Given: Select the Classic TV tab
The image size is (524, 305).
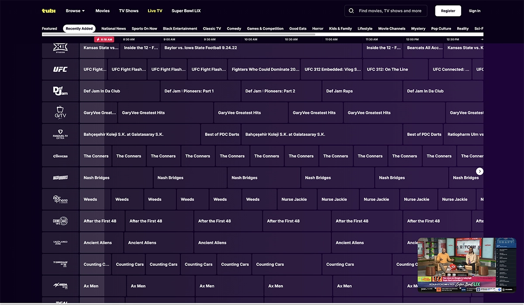Looking at the screenshot, I should coord(212,29).
